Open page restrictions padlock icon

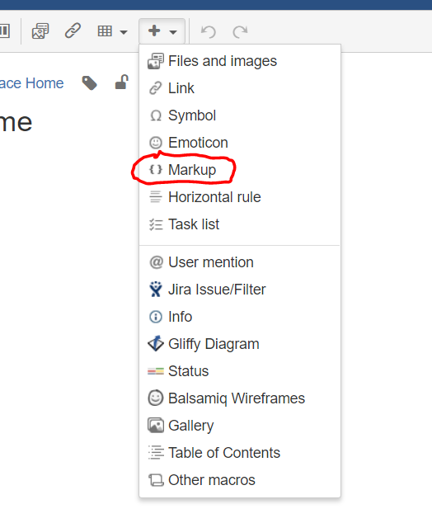122,82
